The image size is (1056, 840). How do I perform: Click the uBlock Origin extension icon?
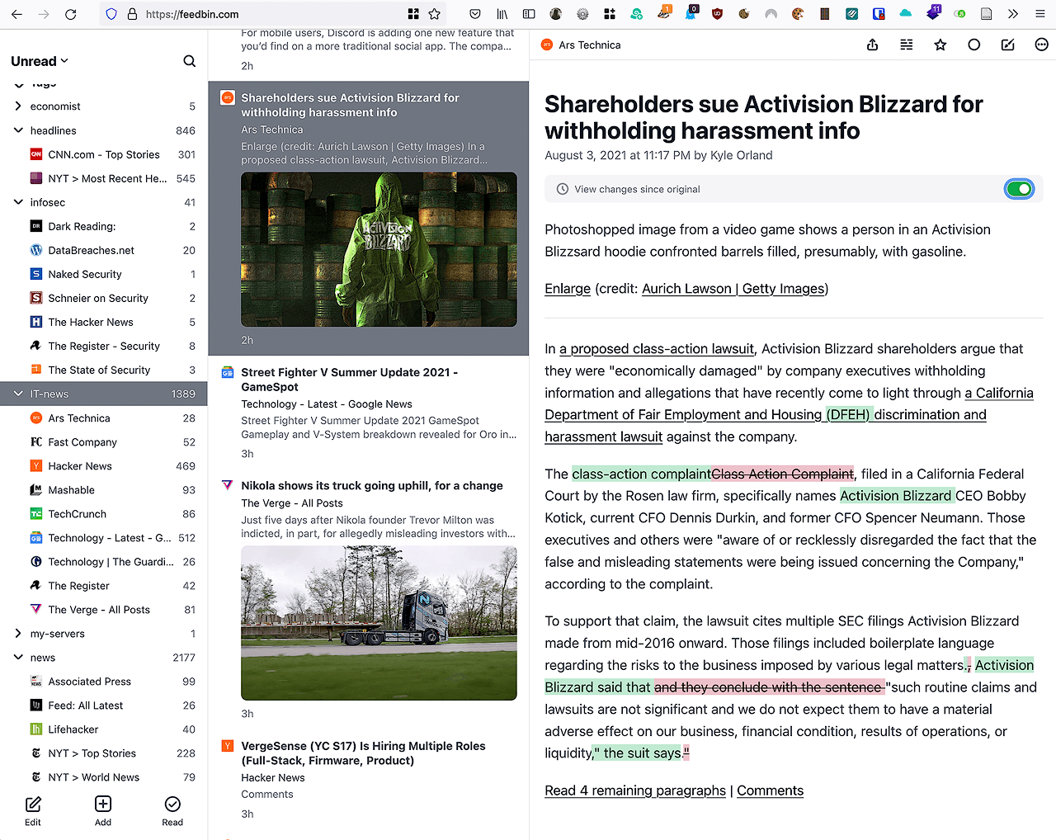717,14
